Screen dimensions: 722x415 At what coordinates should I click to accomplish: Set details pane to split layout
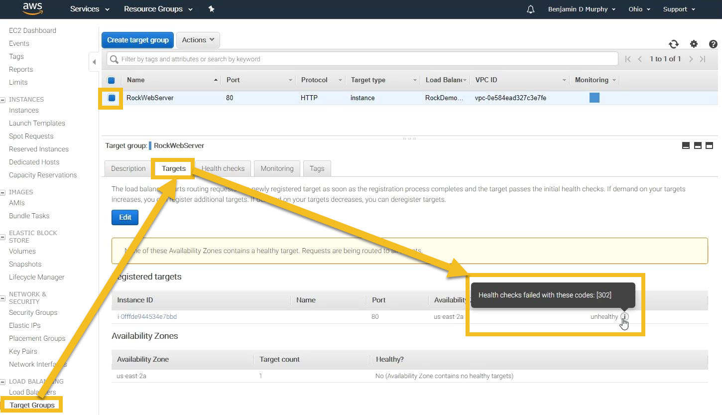[698, 145]
